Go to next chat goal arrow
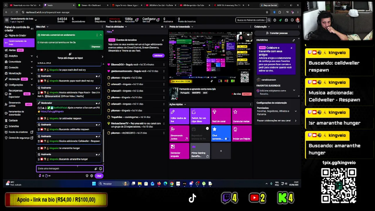 pyautogui.click(x=102, y=57)
